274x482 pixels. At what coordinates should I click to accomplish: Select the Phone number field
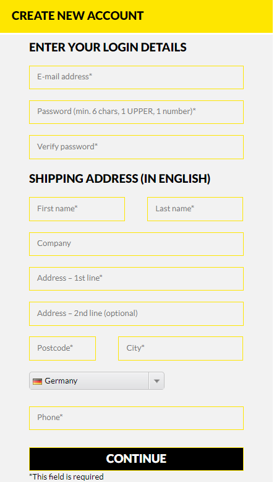137,418
